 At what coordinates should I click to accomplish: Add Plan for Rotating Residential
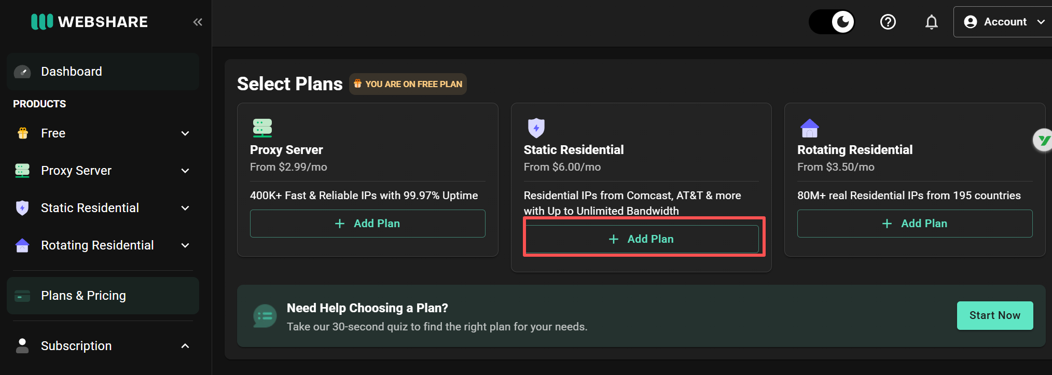pyautogui.click(x=915, y=224)
